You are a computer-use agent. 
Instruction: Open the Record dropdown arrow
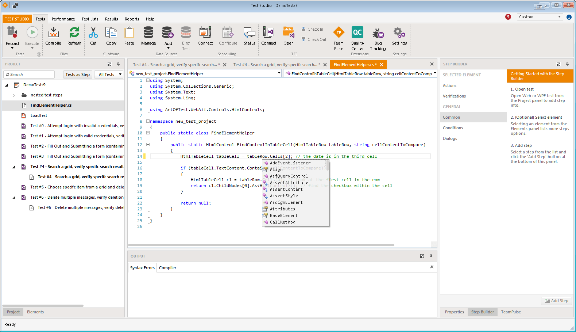tap(12, 48)
